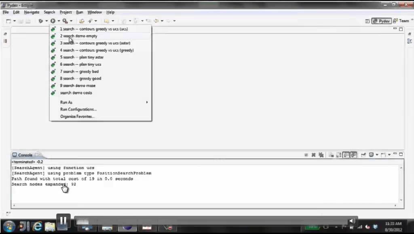This screenshot has width=414, height=234.
Task: Open the New file dropdown arrow
Action: tap(15, 21)
